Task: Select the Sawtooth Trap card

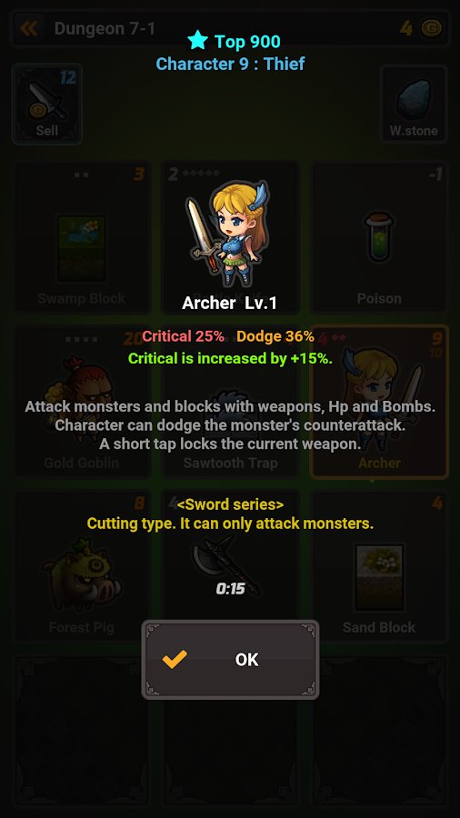Action: point(231,401)
